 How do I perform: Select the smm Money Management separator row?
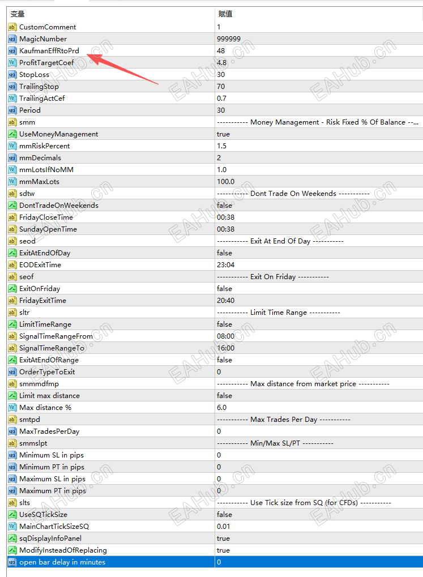(215, 122)
